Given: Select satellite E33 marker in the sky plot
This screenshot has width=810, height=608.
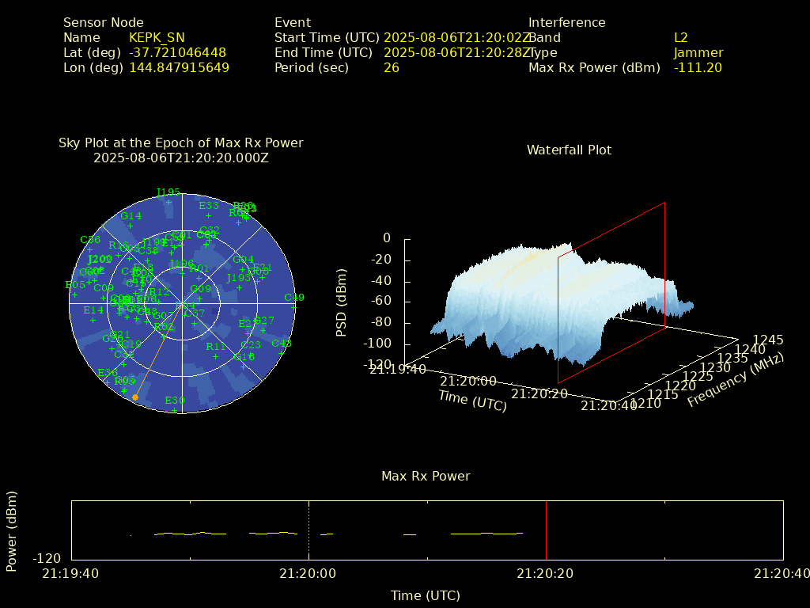Looking at the screenshot, I should tap(208, 215).
